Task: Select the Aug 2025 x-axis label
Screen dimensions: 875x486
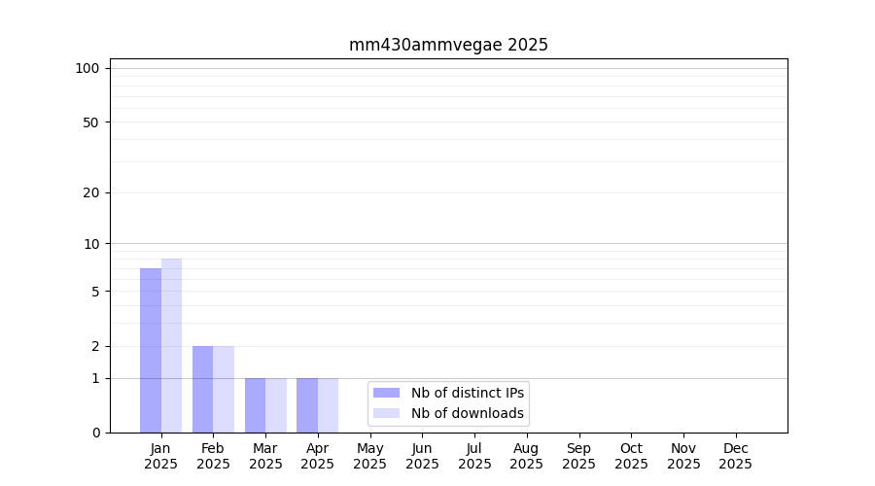Action: click(526, 456)
